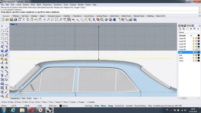
Task: Move layer down with the down triangle
Action: click(x=194, y=29)
